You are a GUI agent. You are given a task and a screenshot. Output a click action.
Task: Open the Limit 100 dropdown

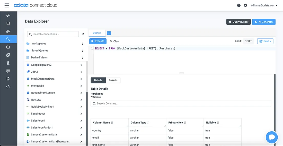(249, 41)
